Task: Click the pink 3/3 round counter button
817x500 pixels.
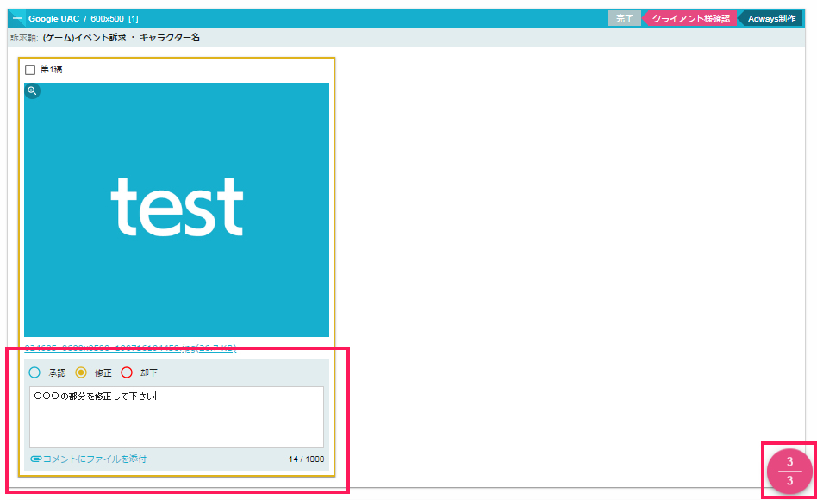Action: point(789,471)
